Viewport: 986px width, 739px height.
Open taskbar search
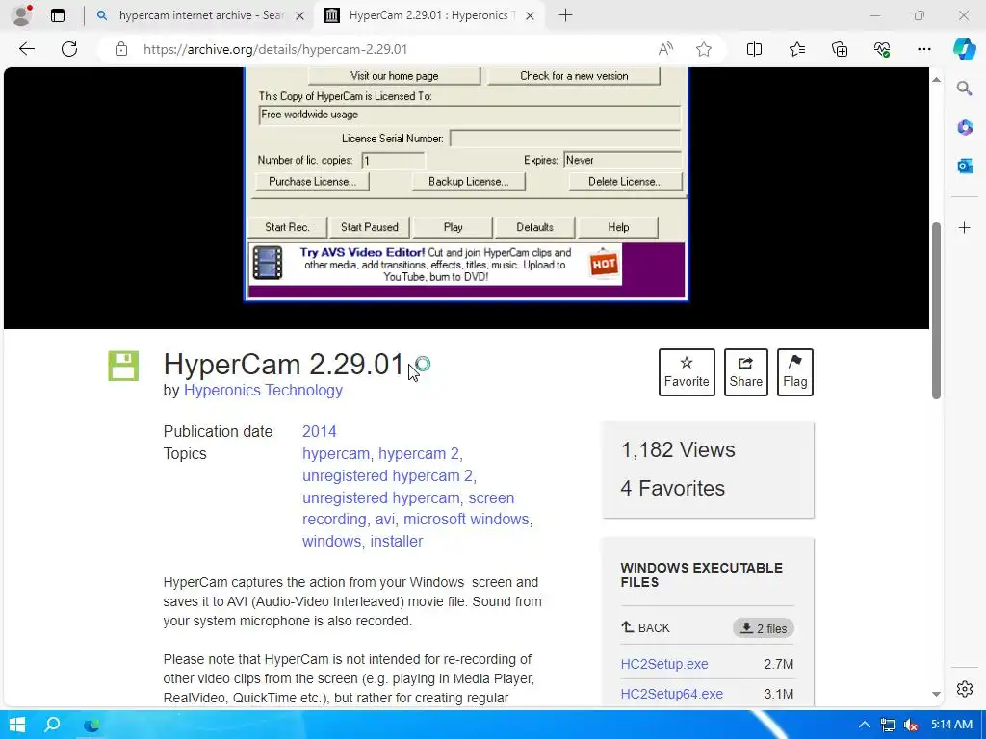pyautogui.click(x=53, y=725)
